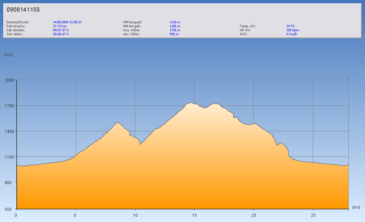Click the [km] horizontal axis unit label
This screenshot has height=222, width=365.
(356, 207)
